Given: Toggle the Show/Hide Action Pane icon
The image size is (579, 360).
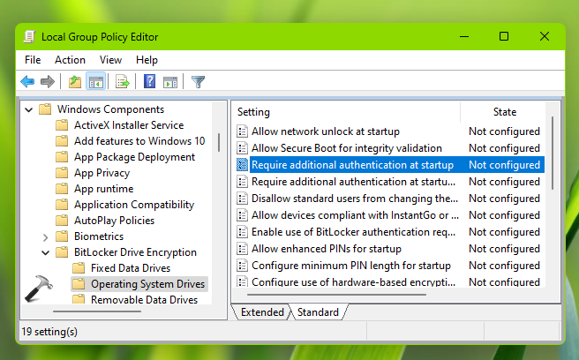Looking at the screenshot, I should pyautogui.click(x=169, y=82).
